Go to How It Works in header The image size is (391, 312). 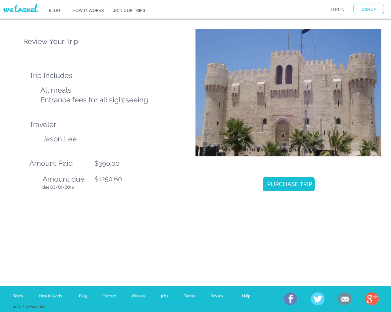tap(88, 10)
